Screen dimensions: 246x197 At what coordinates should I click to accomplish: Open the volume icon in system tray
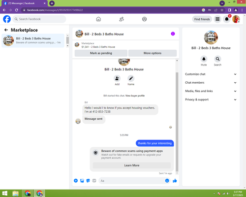pos(228,194)
